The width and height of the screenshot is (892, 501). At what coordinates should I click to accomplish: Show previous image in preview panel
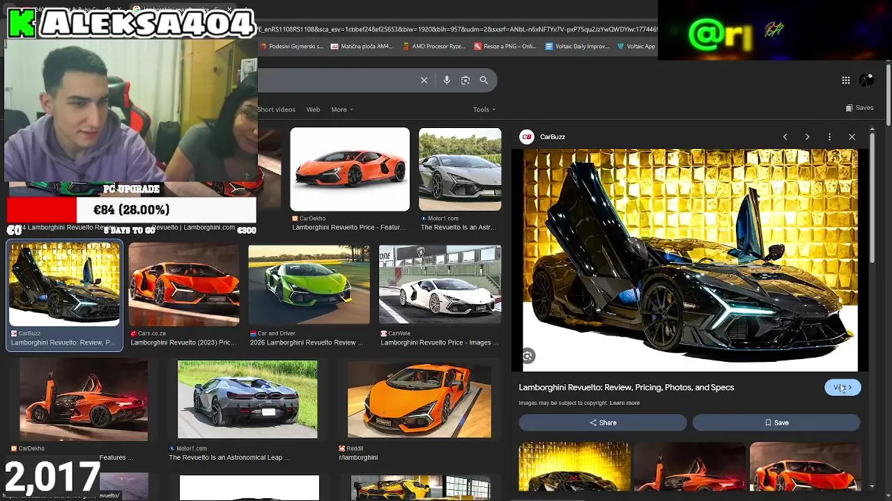(785, 137)
